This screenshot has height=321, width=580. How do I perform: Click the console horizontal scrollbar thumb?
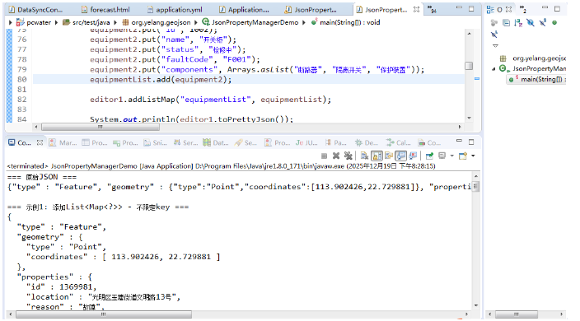click(104, 314)
